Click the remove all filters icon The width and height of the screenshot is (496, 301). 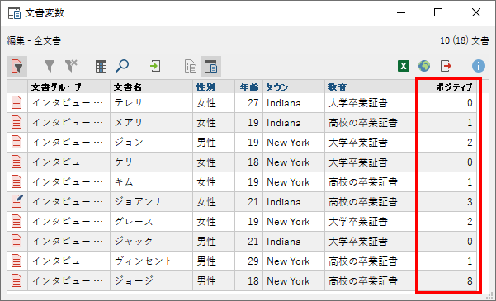click(x=71, y=66)
